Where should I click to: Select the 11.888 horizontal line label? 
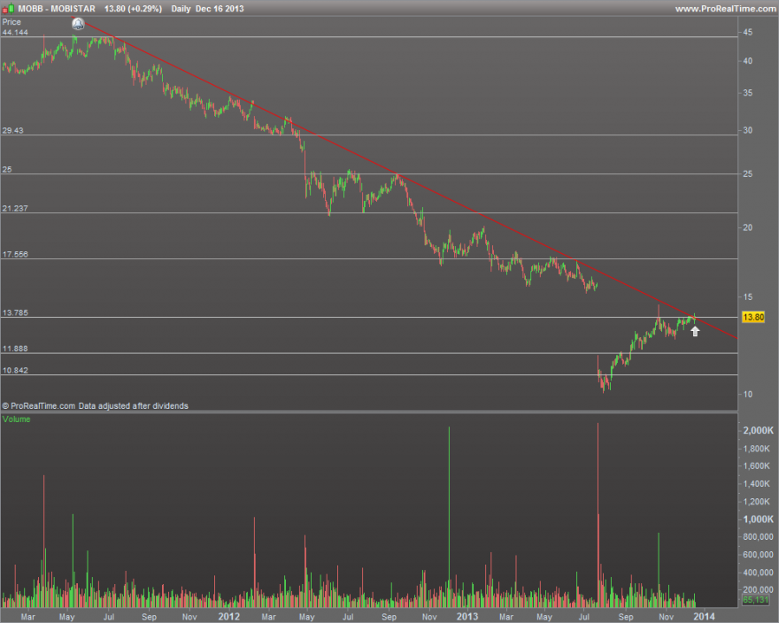(x=15, y=349)
